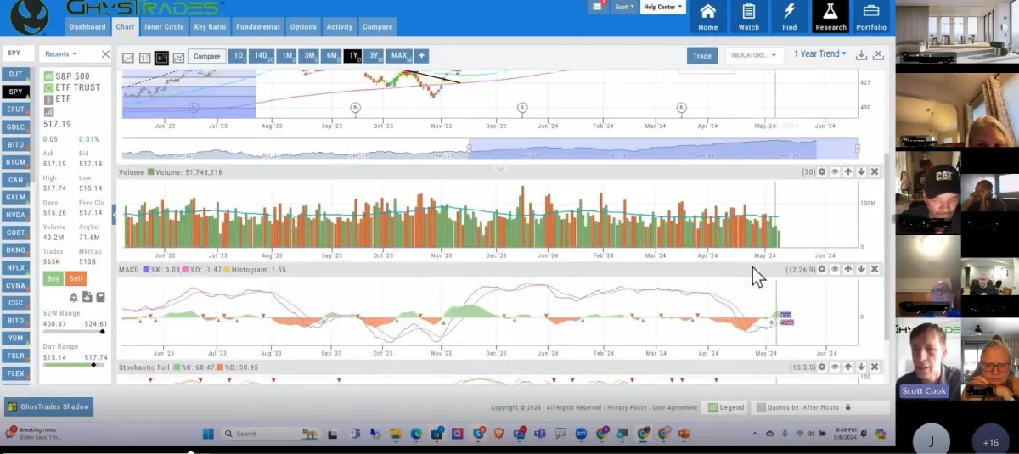Click the Compare button in chart toolbar

[x=206, y=57]
